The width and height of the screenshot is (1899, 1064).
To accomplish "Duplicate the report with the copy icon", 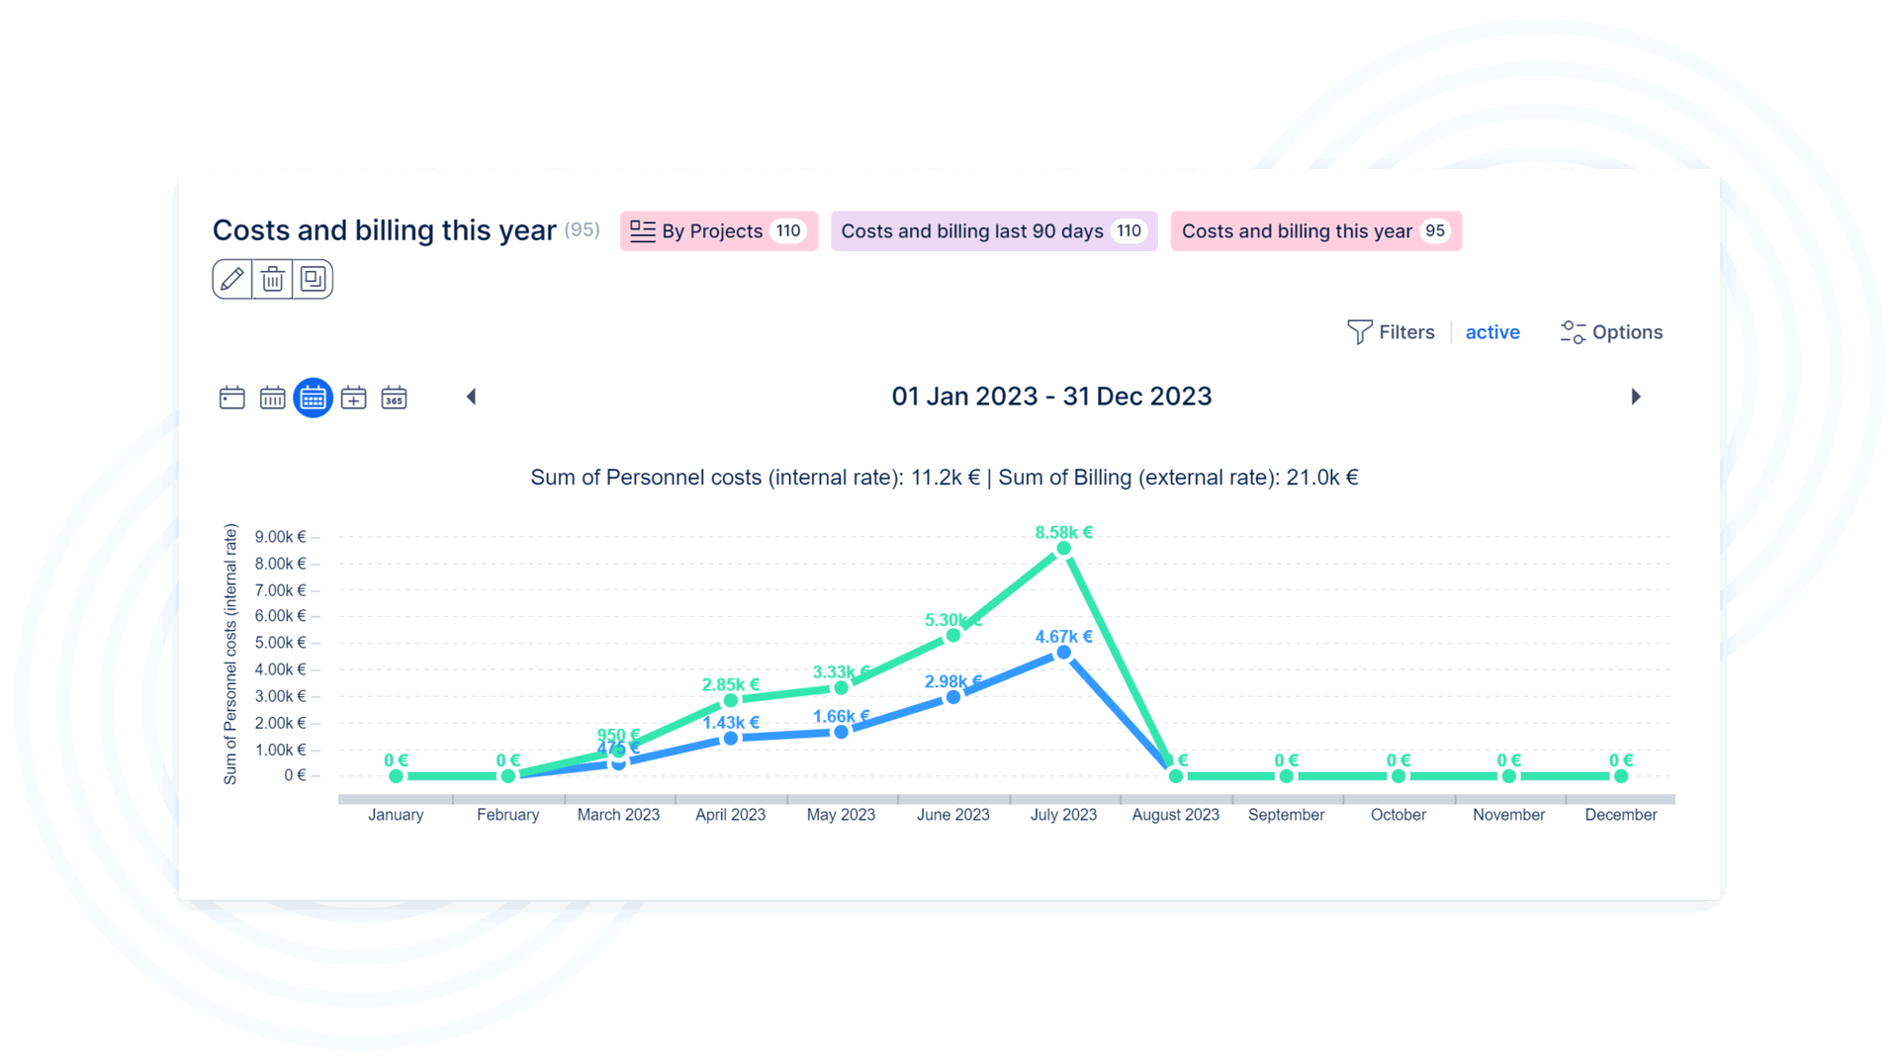I will click(x=313, y=280).
